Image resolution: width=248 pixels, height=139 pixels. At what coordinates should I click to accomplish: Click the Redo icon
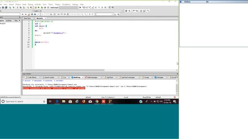pyautogui.click(x=13, y=7)
